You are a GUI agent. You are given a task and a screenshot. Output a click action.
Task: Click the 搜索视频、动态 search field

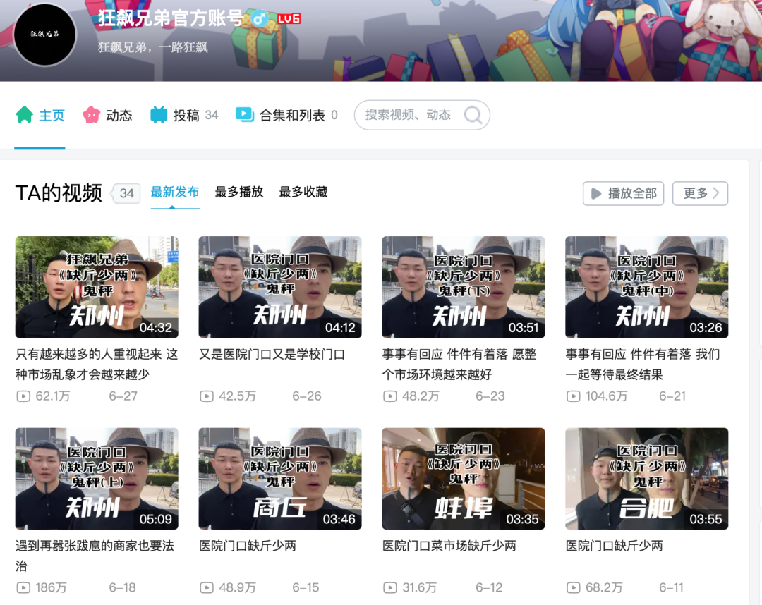tap(409, 115)
